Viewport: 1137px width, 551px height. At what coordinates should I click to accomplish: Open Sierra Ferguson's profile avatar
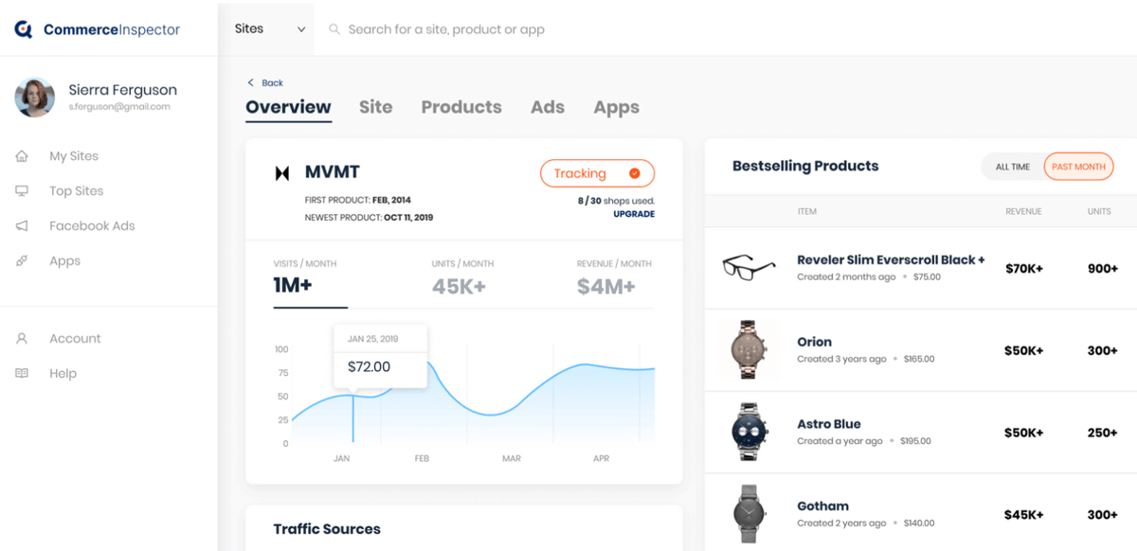(34, 98)
